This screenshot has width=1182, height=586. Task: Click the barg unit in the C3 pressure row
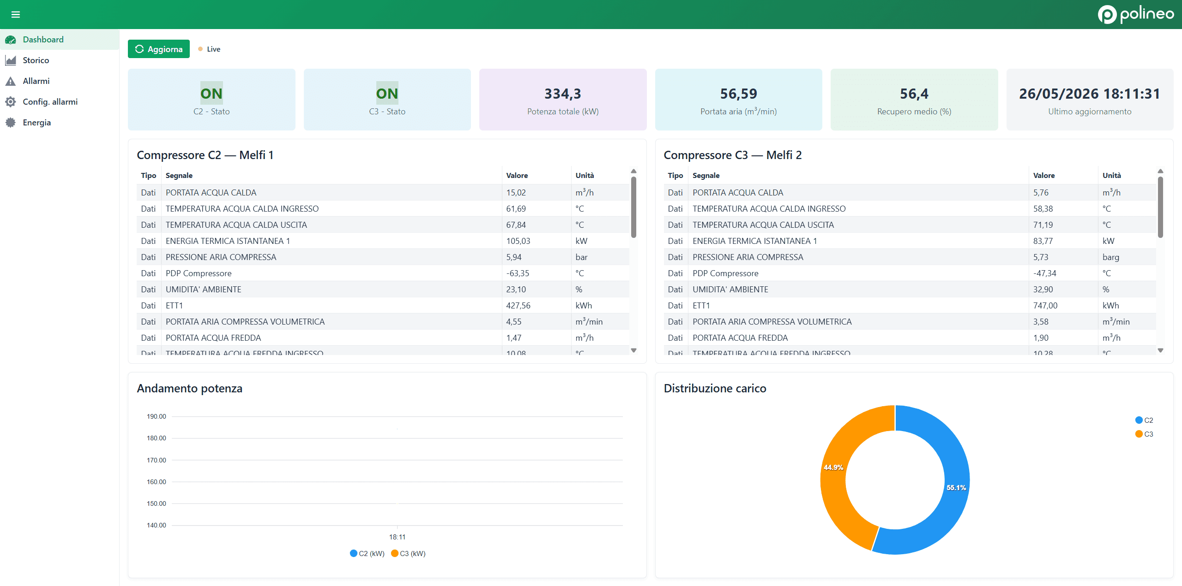click(1111, 257)
